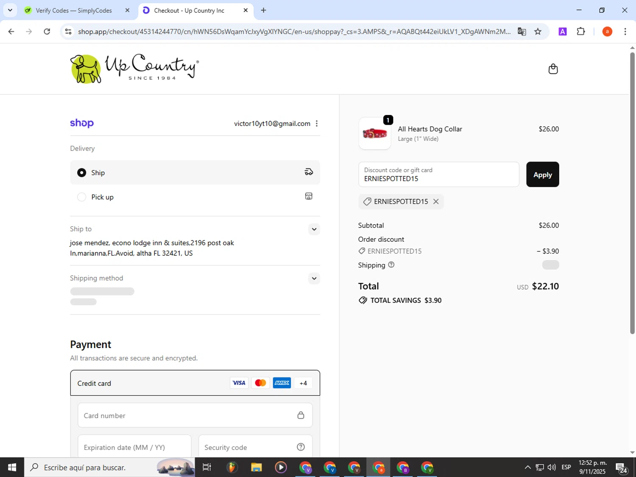This screenshot has height=477, width=636.
Task: Expand the Shipping method section
Action: [314, 279]
